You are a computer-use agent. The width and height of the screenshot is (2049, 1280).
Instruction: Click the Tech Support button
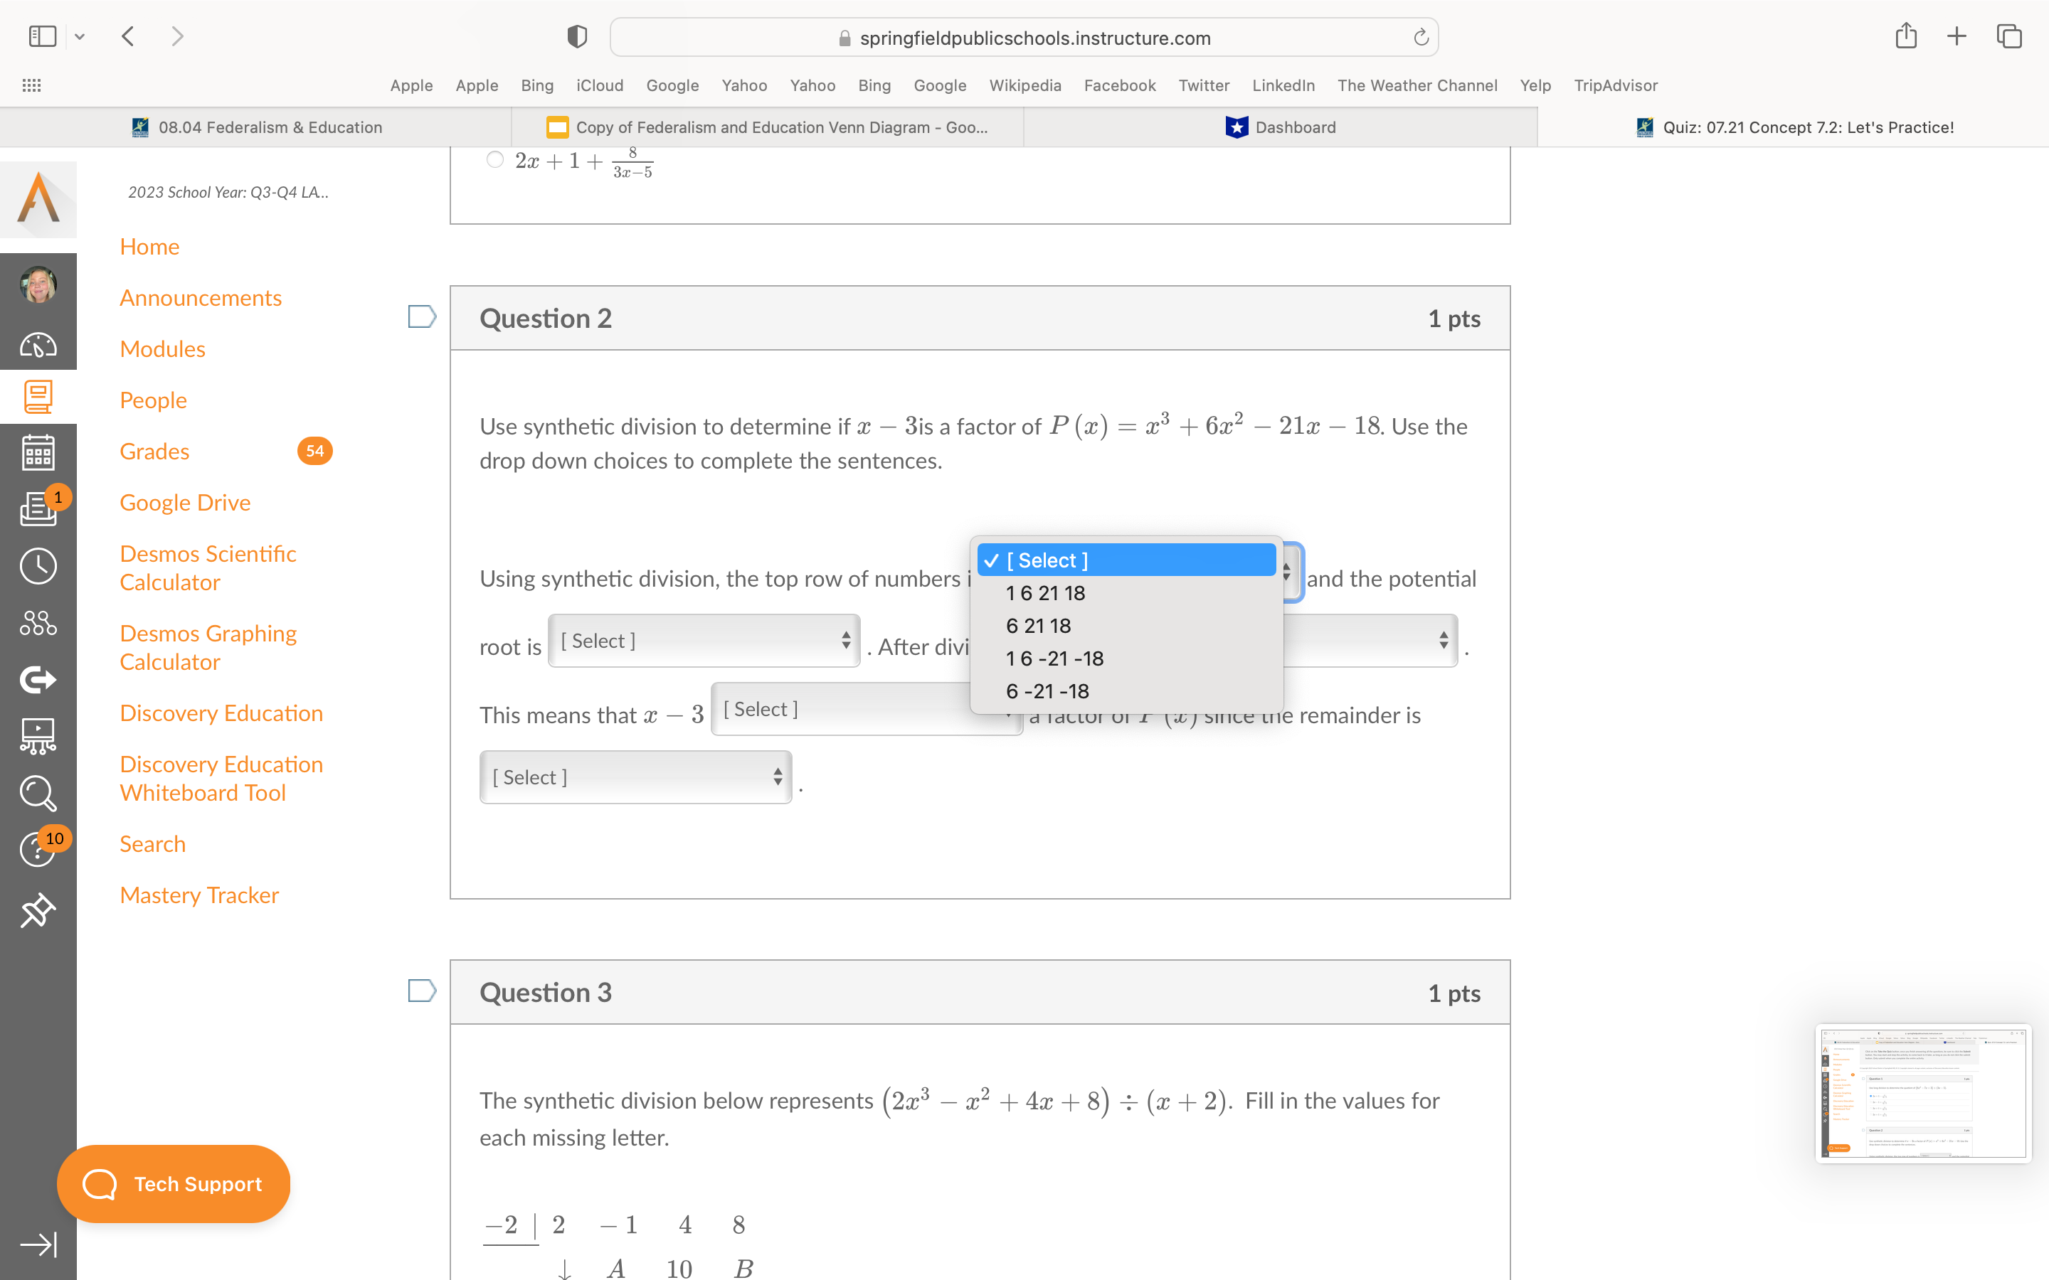click(176, 1184)
